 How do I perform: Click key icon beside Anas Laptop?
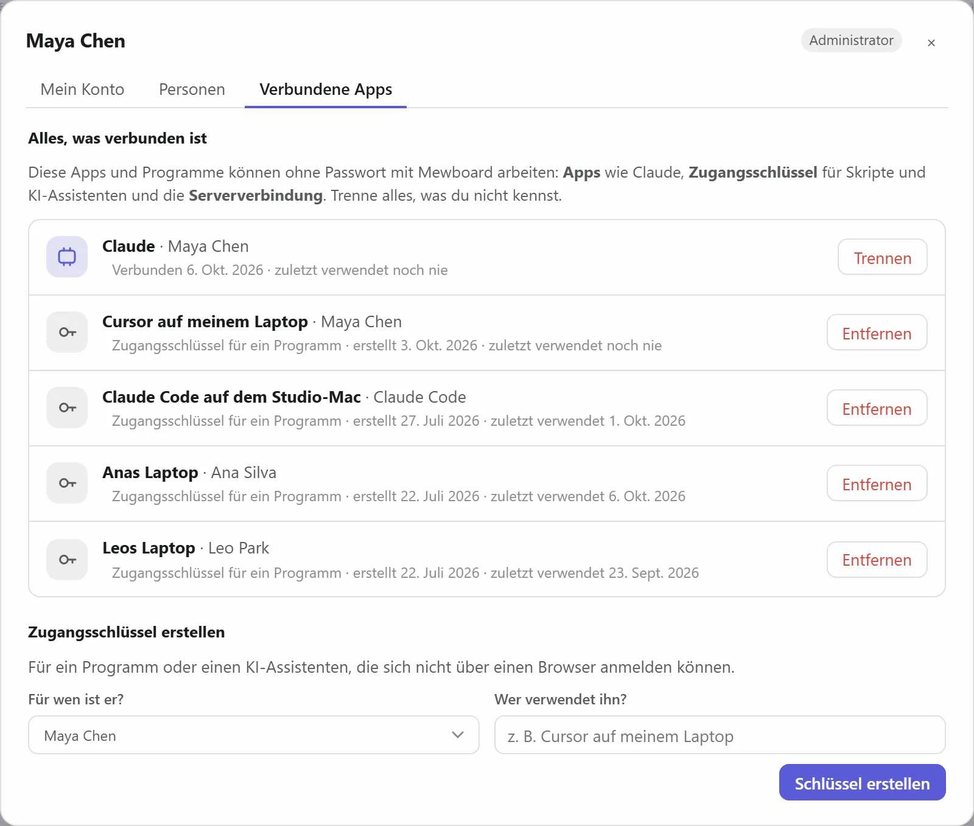pyautogui.click(x=67, y=483)
